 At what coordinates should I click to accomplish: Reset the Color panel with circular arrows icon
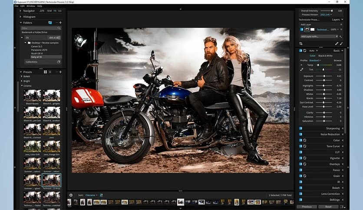(x=305, y=141)
